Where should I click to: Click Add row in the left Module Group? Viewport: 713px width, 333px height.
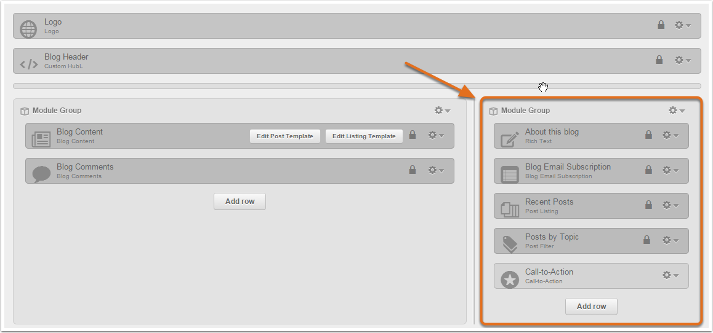pos(240,202)
